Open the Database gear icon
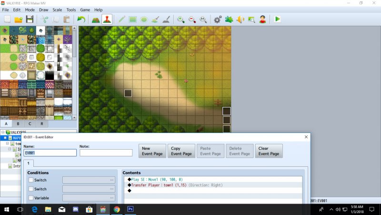 coord(218,19)
